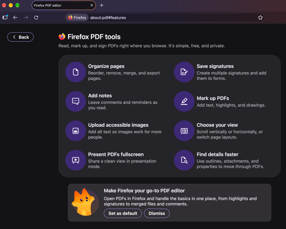This screenshot has height=229, width=286.
Task: Click the Present PDFs fullscreen play icon
Action: 75,160
